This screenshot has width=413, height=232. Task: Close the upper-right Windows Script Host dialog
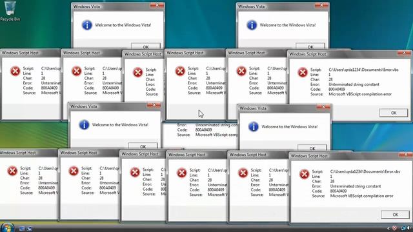(x=405, y=53)
